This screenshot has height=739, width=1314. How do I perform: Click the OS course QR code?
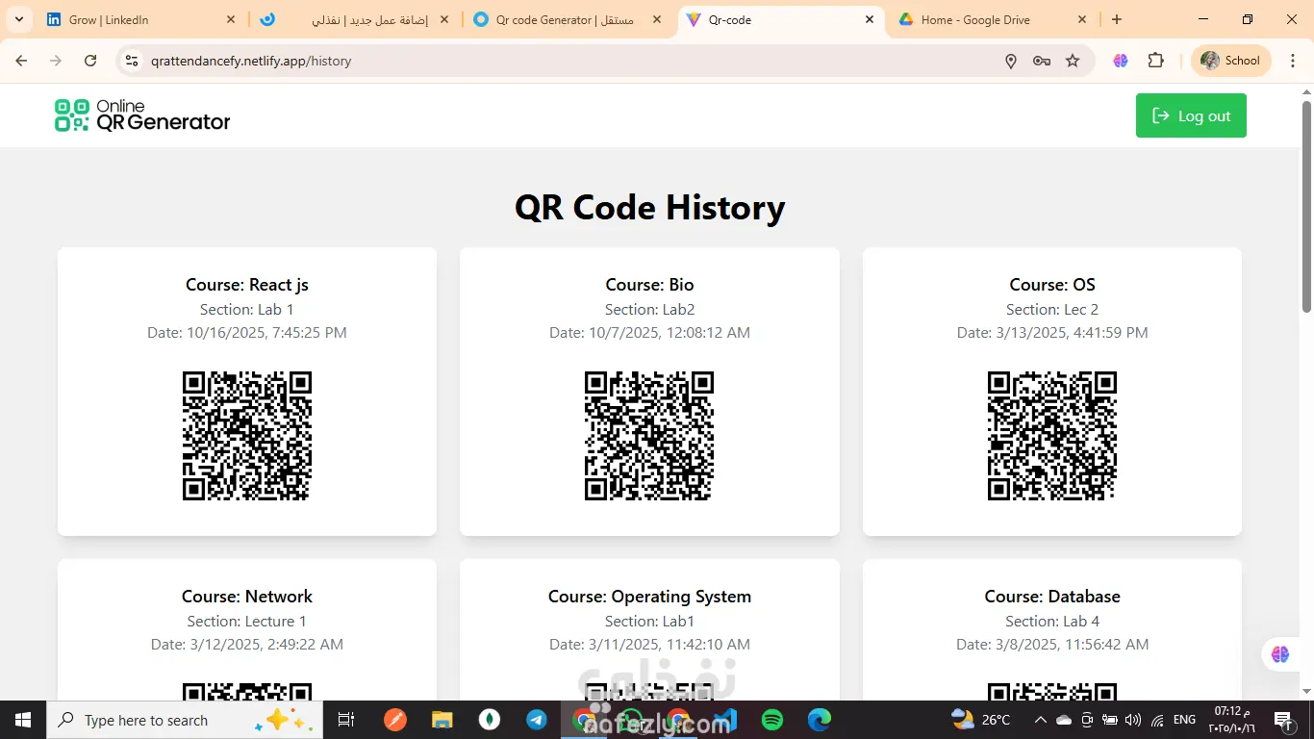point(1052,436)
